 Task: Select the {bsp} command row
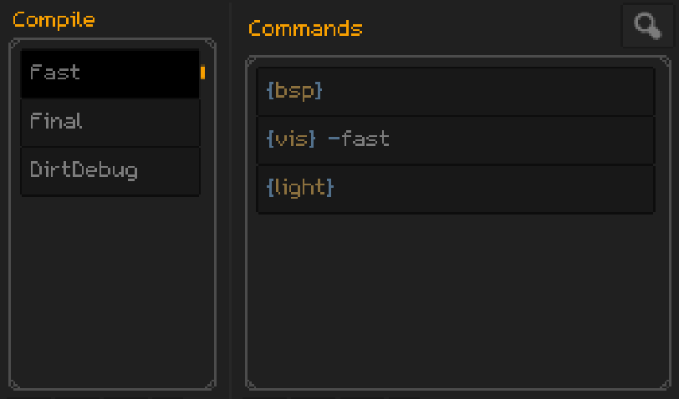click(x=455, y=90)
